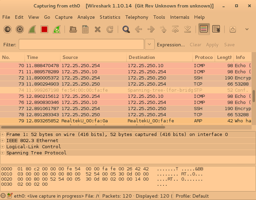Toggle packet list colorization

point(204,29)
